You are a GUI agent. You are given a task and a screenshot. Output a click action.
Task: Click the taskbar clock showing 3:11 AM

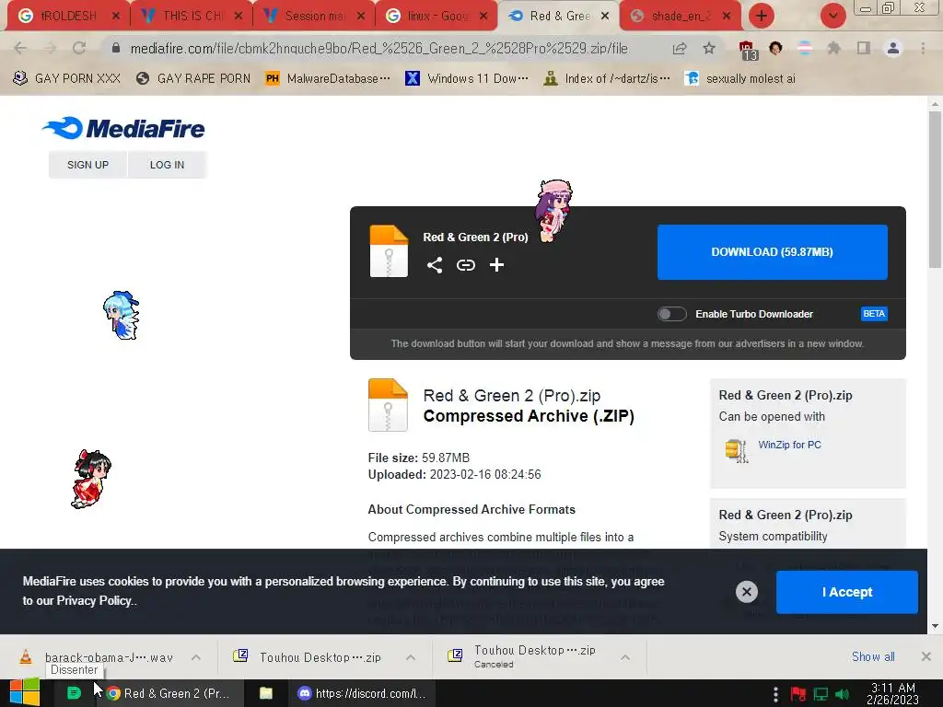893,693
